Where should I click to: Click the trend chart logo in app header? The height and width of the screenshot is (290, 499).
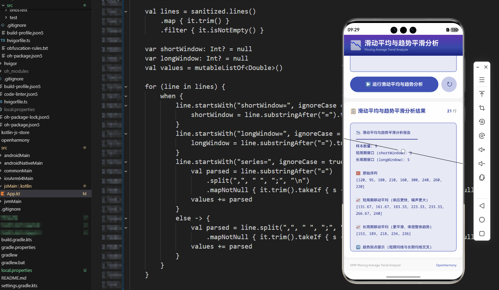[356, 45]
